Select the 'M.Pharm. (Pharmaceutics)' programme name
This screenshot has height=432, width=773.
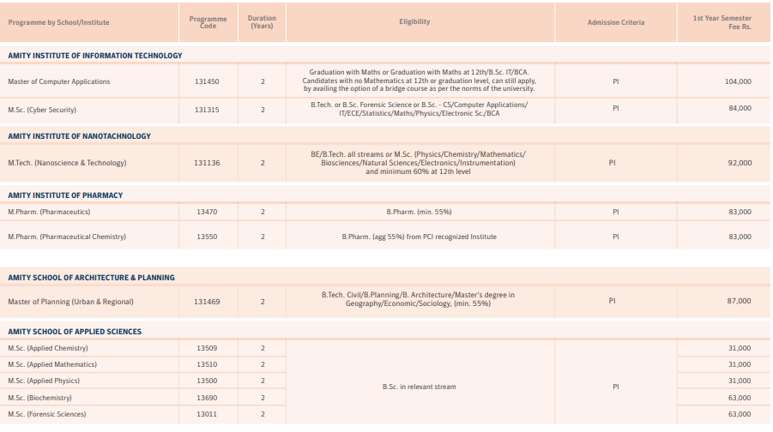49,213
